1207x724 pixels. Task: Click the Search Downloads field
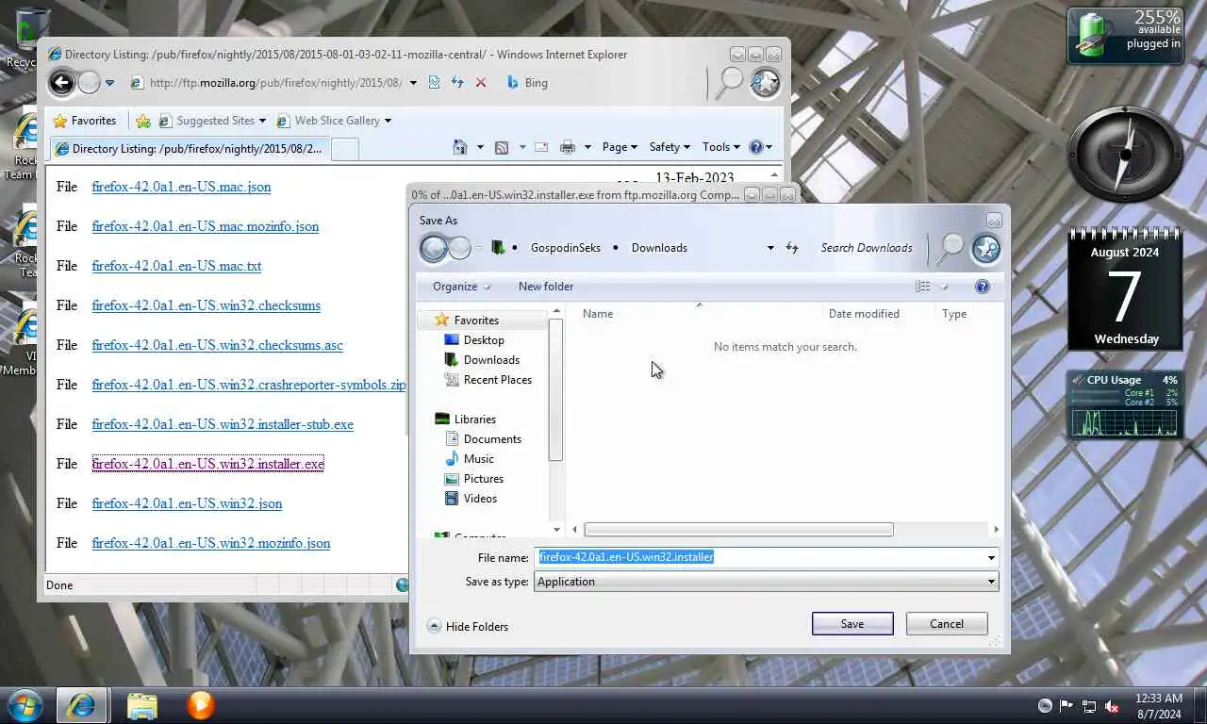point(867,248)
